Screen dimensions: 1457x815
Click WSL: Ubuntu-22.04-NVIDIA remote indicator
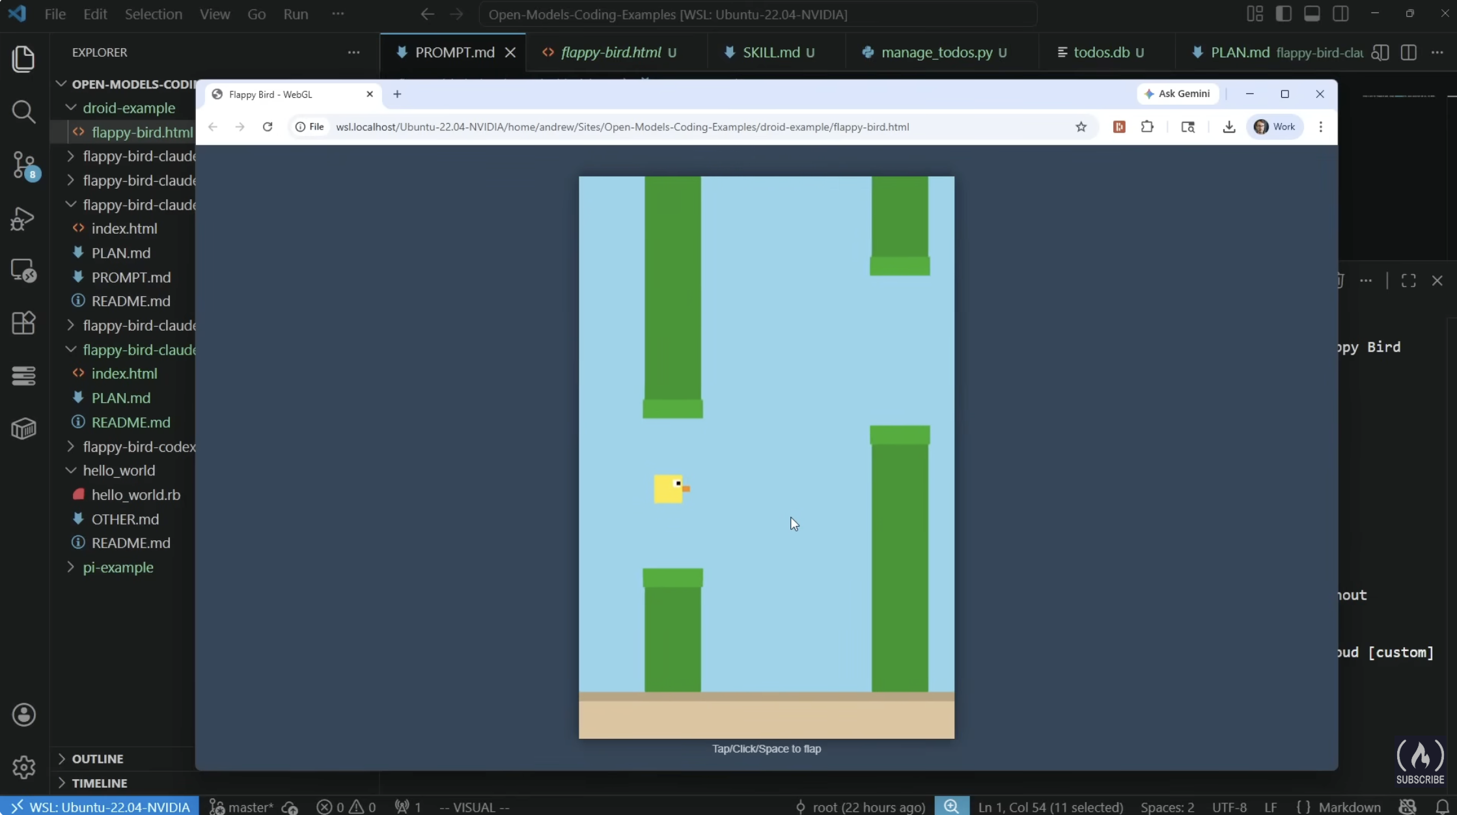click(100, 807)
